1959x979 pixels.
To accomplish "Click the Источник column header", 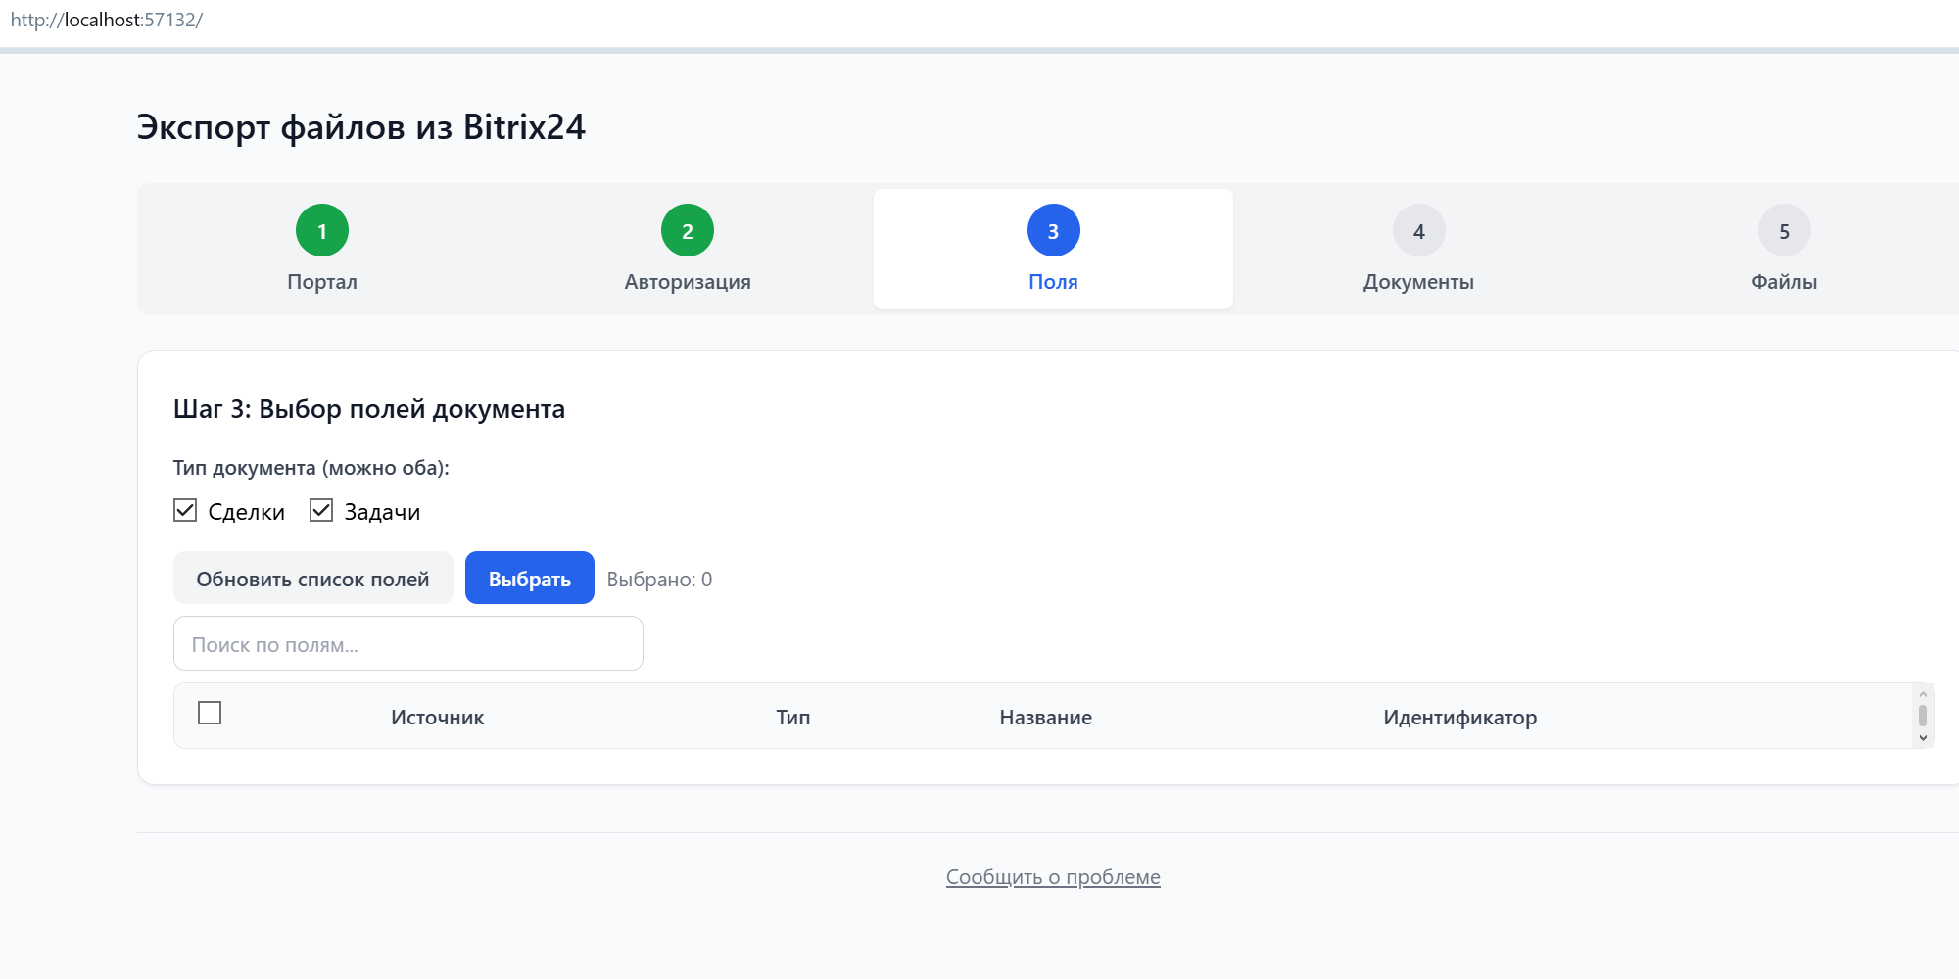I will 437,718.
